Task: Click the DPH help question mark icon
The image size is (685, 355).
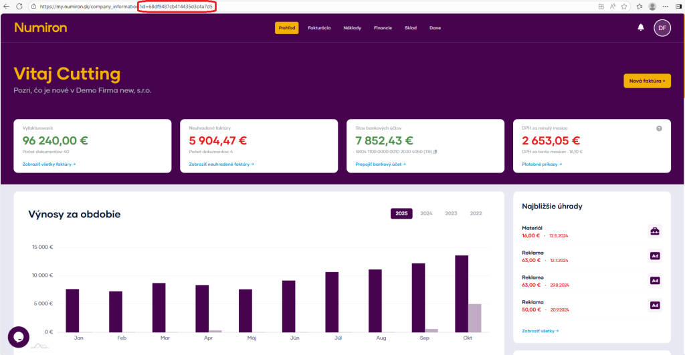Action: [x=659, y=128]
